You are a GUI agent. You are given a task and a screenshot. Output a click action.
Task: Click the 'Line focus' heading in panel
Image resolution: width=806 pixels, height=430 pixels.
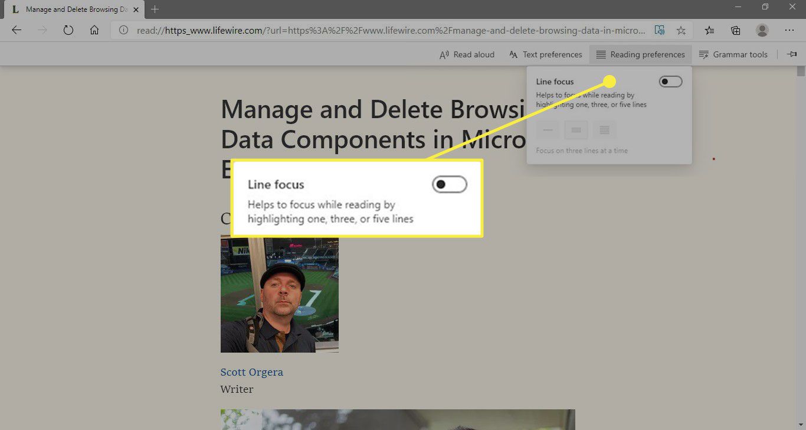[555, 82]
